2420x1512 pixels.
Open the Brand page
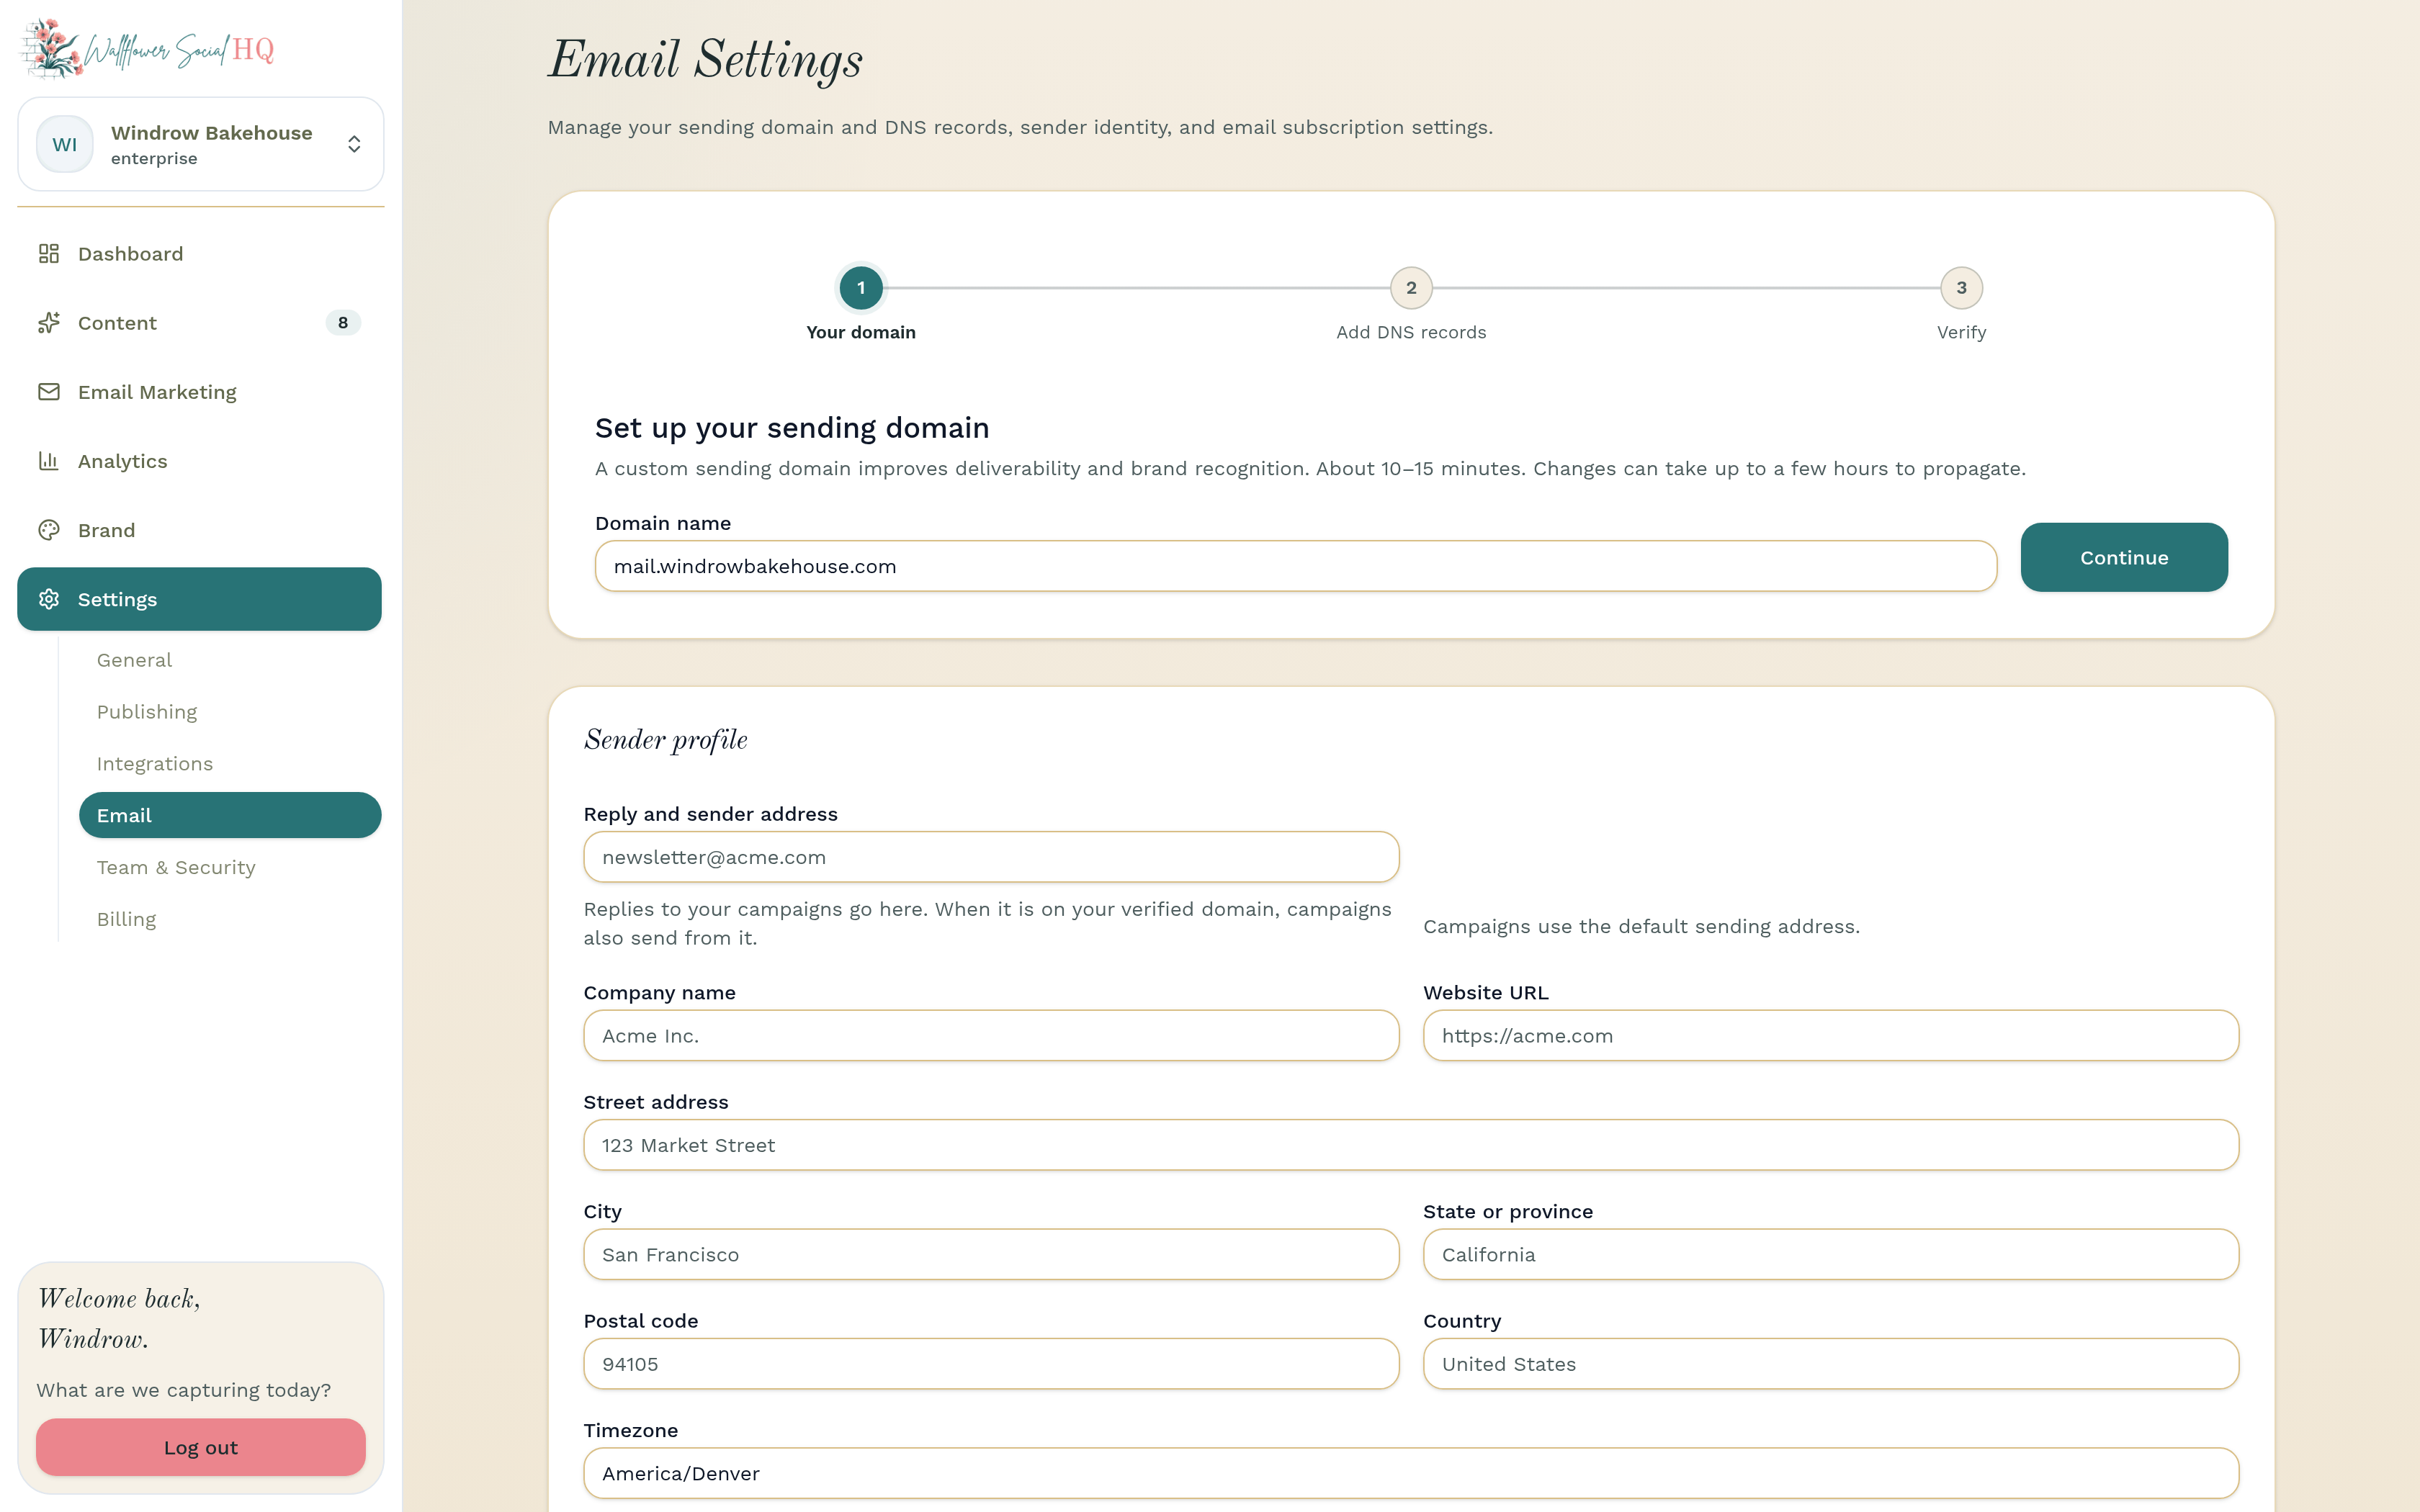coord(200,530)
